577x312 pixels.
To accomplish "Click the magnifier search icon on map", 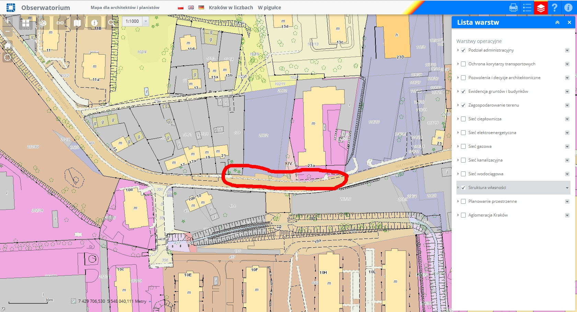I will [x=111, y=23].
